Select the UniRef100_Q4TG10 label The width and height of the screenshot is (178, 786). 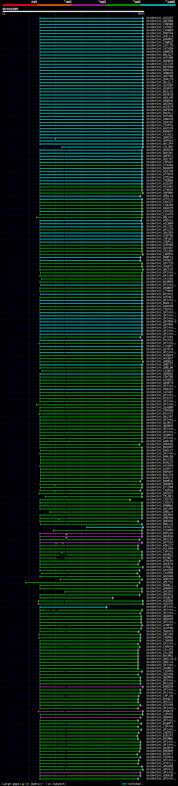(x=160, y=543)
